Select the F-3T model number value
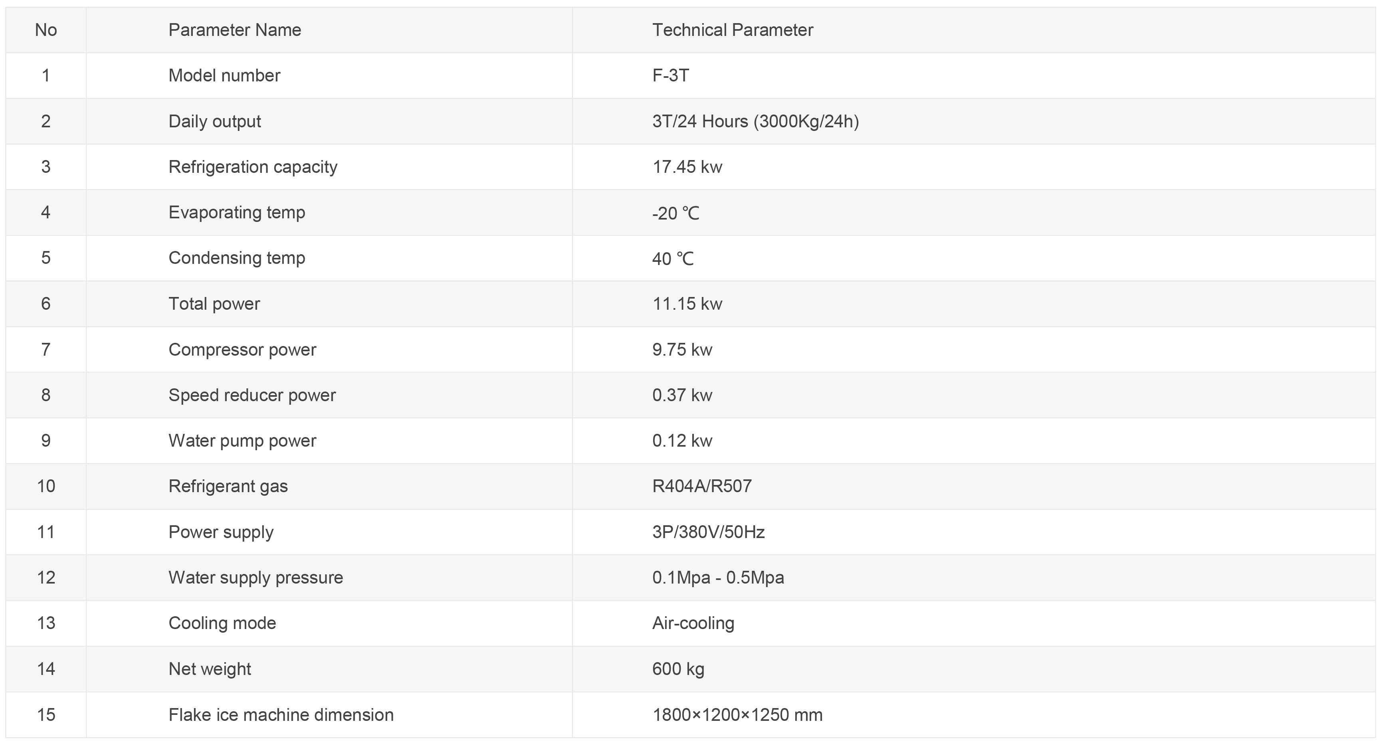 coord(671,75)
